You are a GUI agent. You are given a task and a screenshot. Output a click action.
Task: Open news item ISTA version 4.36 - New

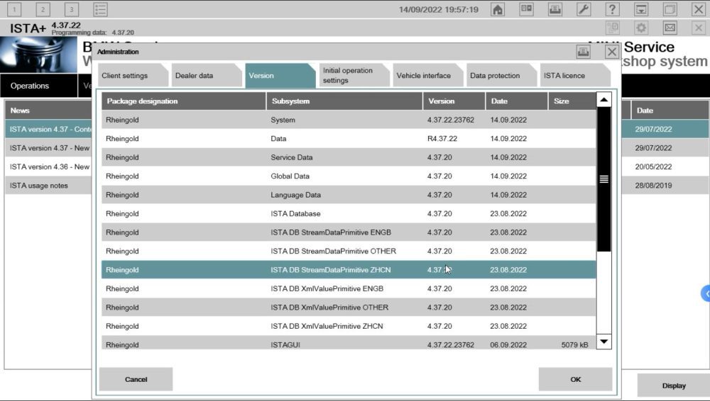pyautogui.click(x=48, y=166)
